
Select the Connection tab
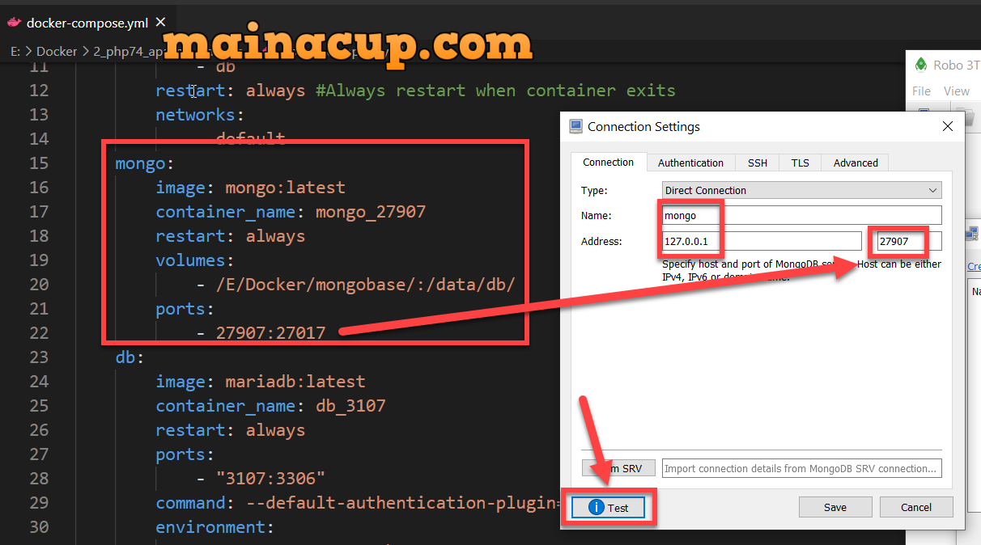coord(609,162)
